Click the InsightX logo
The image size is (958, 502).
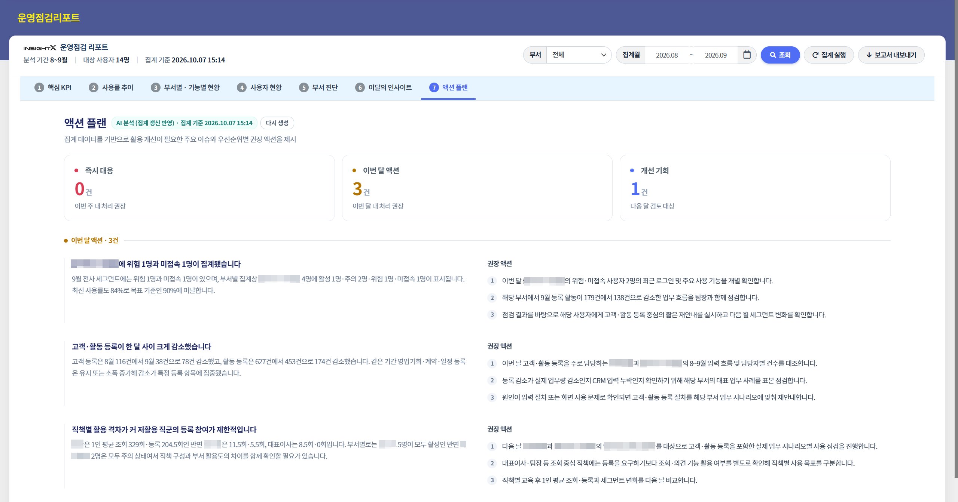point(40,48)
